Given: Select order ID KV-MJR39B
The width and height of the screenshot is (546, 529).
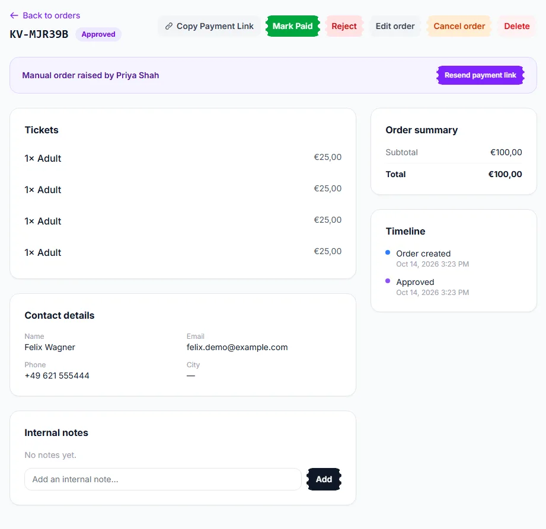Looking at the screenshot, I should tap(39, 34).
